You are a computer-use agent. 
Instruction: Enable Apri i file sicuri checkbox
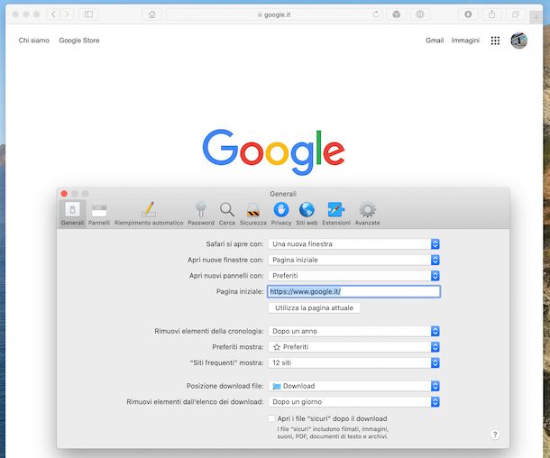pos(271,418)
